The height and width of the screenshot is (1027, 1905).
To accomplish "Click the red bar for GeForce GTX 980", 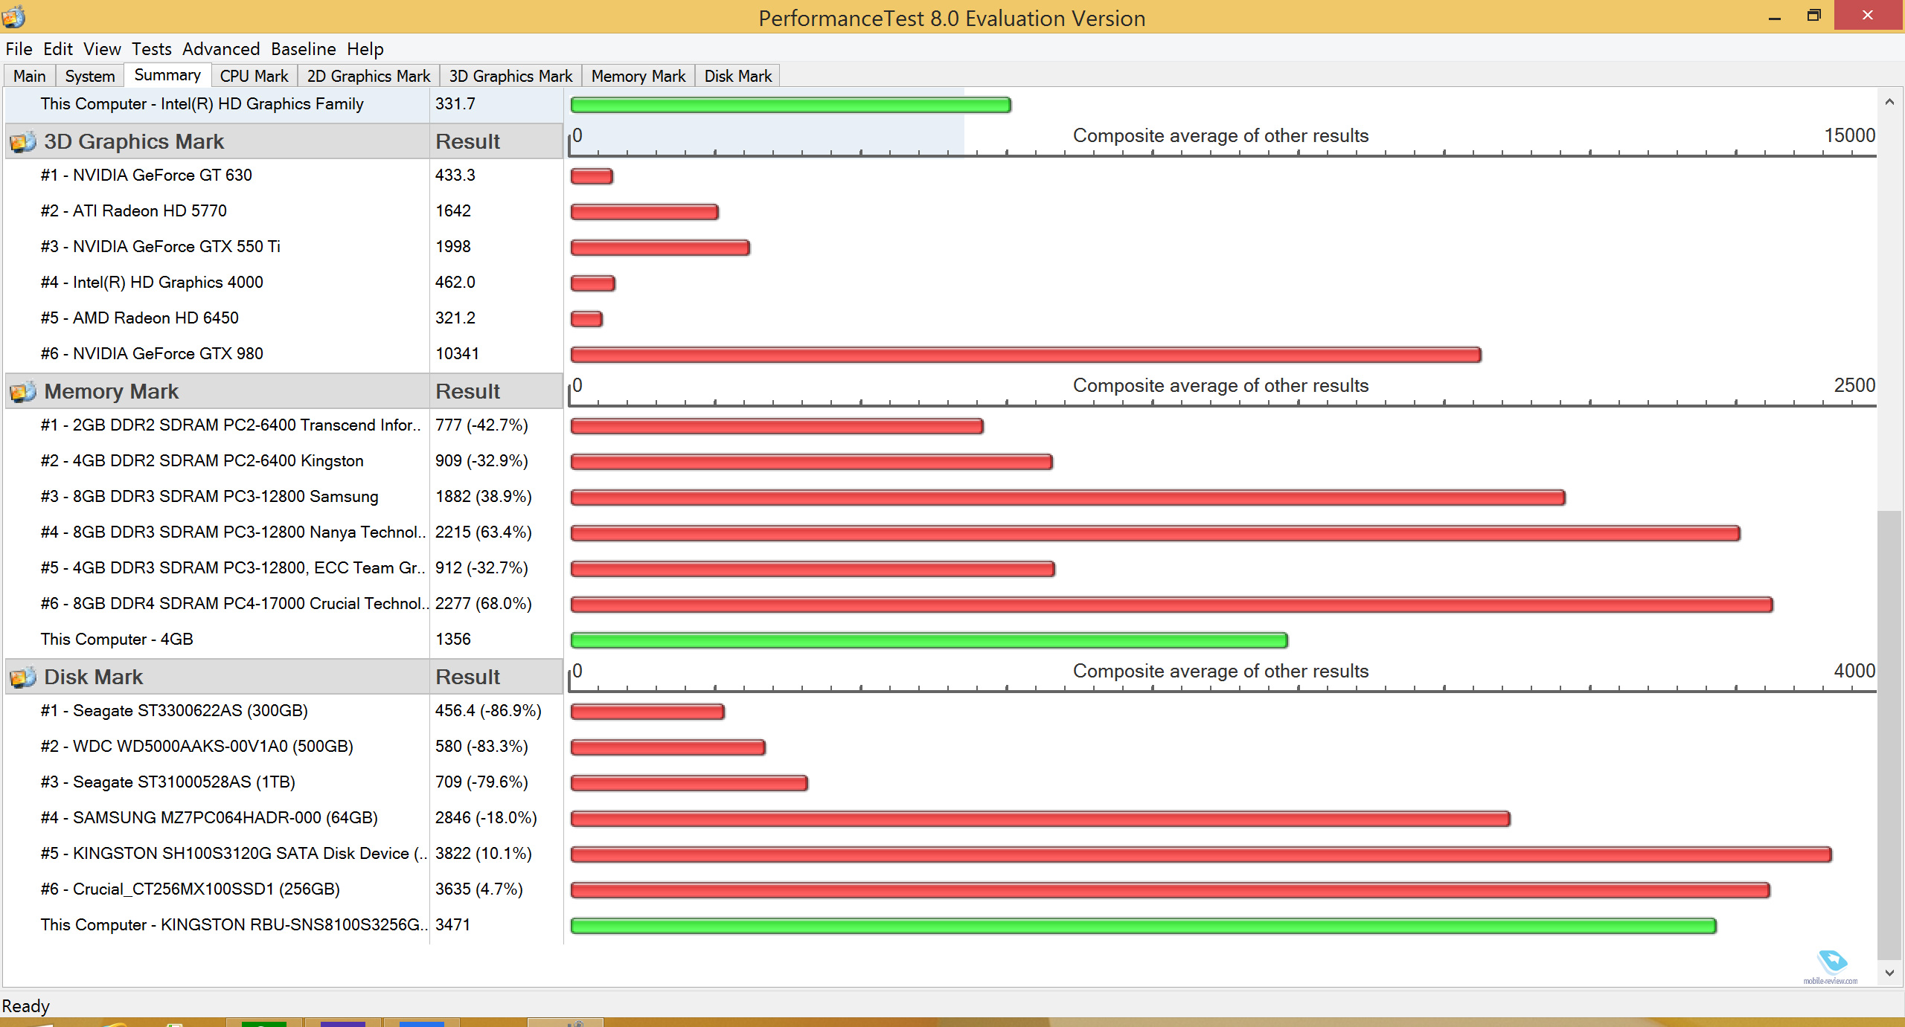I will coord(1025,355).
